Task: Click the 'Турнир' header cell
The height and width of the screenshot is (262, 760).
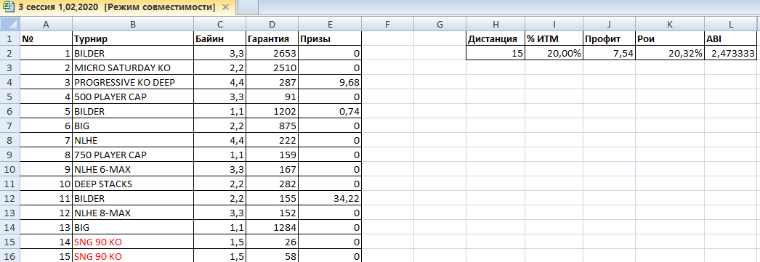Action: click(x=133, y=38)
